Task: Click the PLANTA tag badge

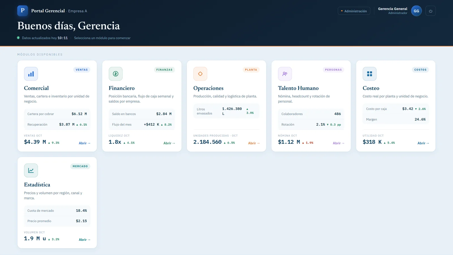Action: [x=251, y=70]
